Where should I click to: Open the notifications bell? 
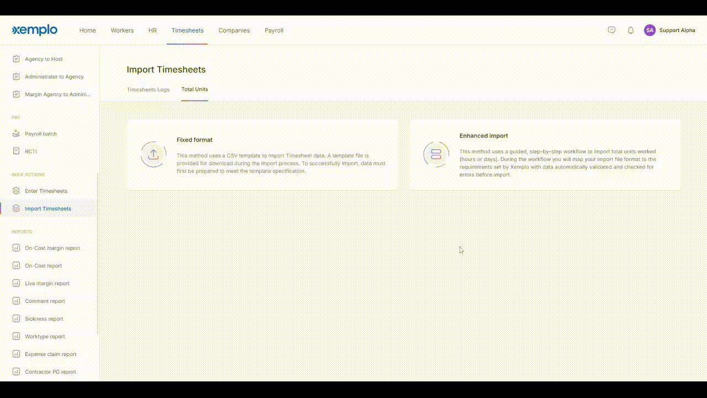(630, 30)
